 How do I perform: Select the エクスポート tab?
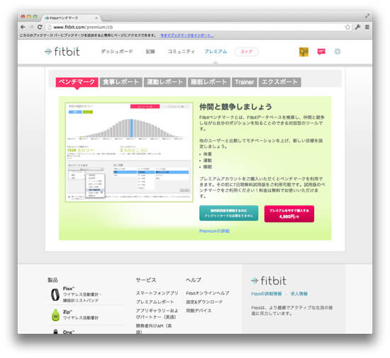coord(280,82)
